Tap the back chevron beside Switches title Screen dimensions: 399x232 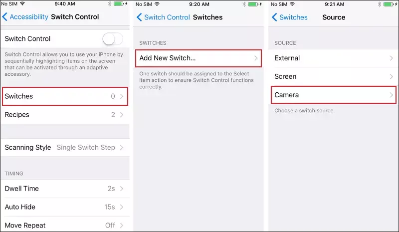[x=274, y=17]
